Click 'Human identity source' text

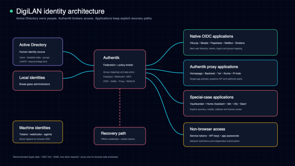click(x=32, y=52)
